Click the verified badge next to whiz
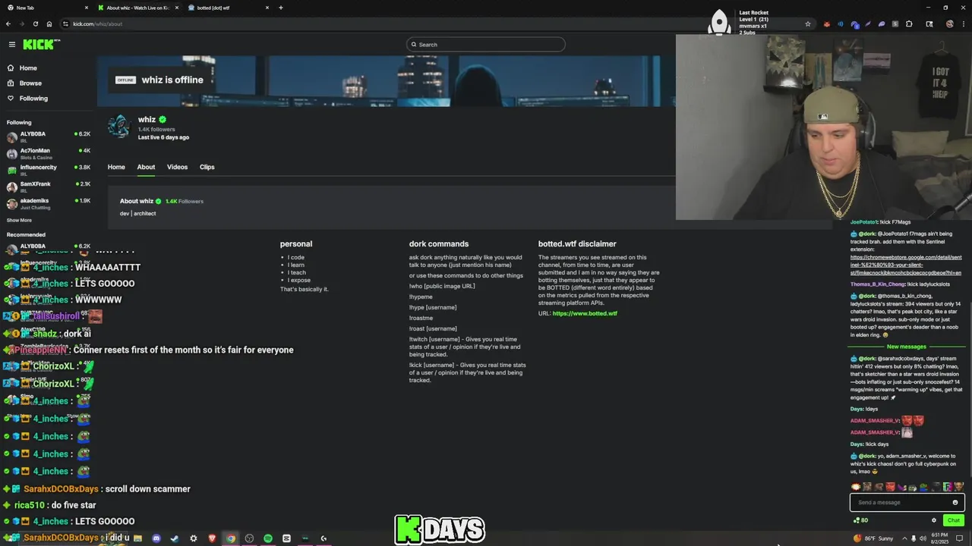The image size is (972, 546). click(163, 119)
